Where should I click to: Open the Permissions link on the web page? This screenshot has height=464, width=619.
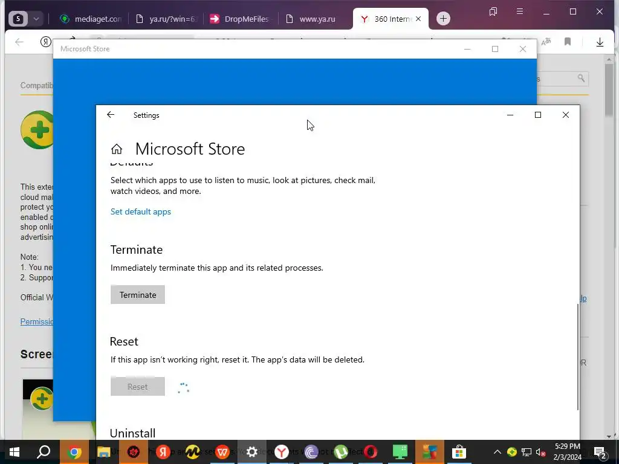click(x=37, y=321)
